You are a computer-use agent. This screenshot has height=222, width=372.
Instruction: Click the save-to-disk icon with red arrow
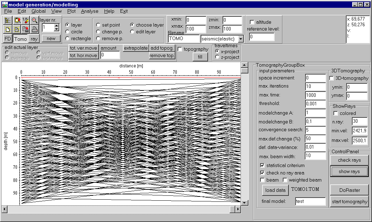click(x=25, y=29)
